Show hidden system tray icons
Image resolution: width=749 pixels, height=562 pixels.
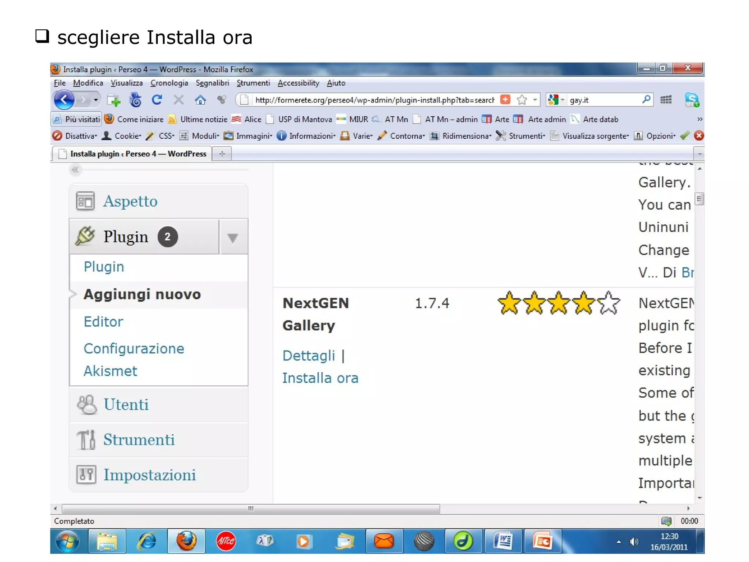pos(618,542)
